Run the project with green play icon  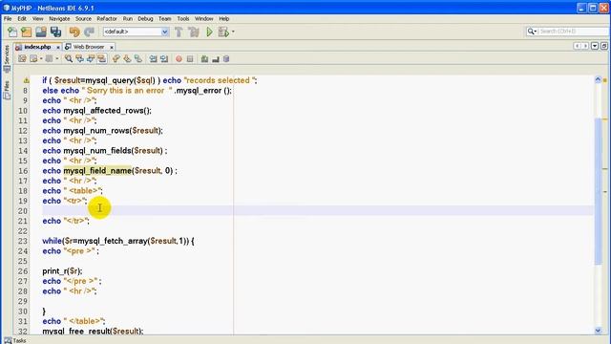click(209, 32)
